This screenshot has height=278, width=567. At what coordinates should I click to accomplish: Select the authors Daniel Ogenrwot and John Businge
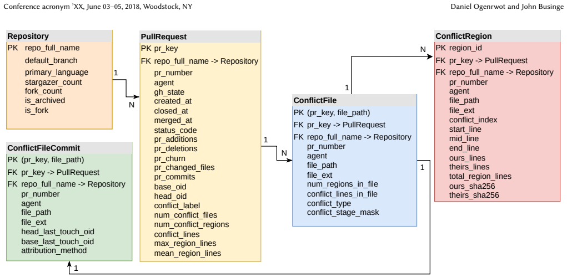(507, 7)
